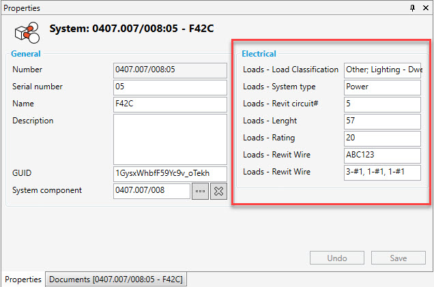
Task: Focus the Loads - Lenght field
Action: (382, 121)
